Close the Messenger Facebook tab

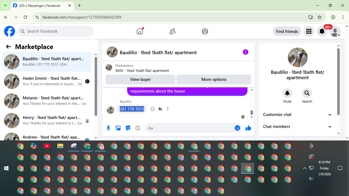tap(70, 5)
